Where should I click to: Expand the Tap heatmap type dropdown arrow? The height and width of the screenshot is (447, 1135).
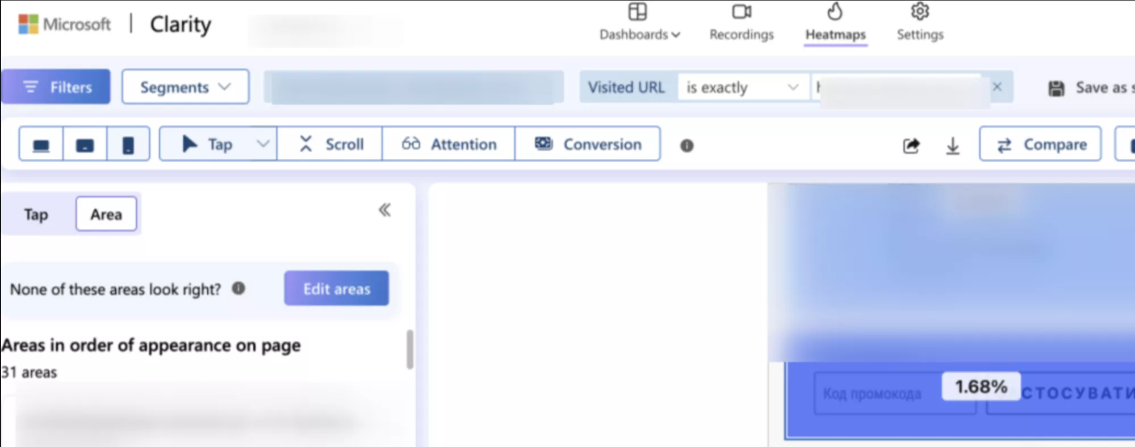pyautogui.click(x=262, y=144)
